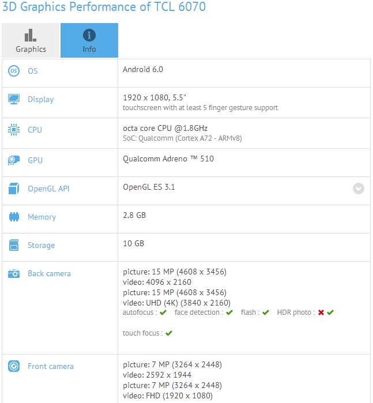Switch to the Graphics tab
The height and width of the screenshot is (403, 373).
point(31,40)
